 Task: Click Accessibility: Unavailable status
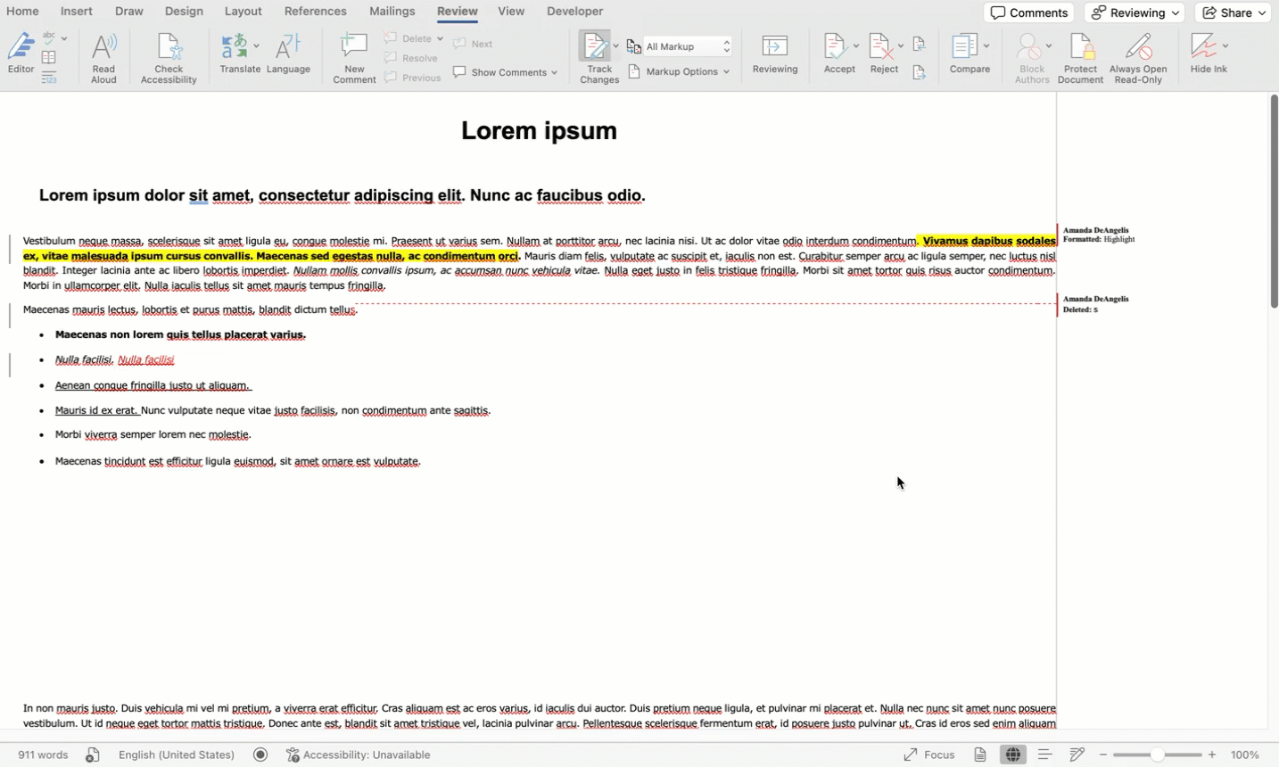359,755
